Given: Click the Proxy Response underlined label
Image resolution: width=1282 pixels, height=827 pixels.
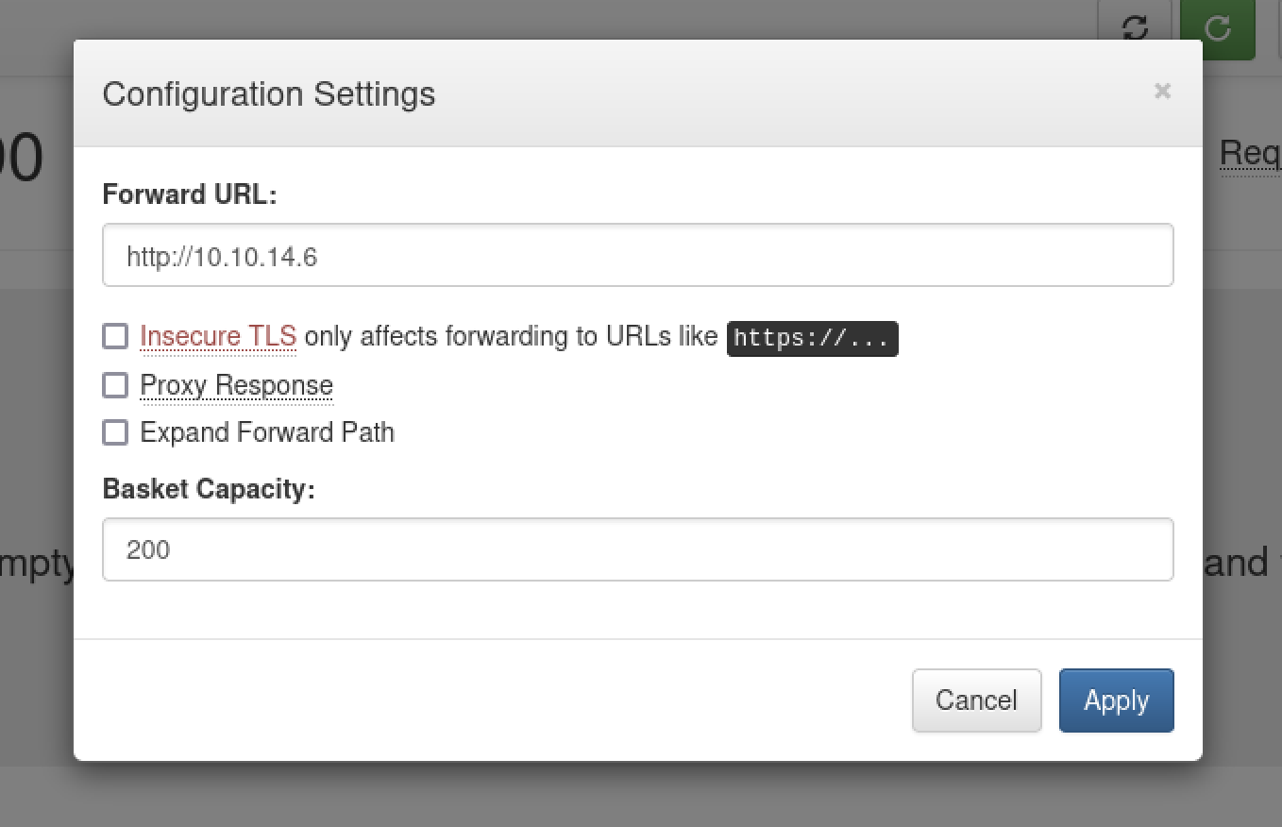Looking at the screenshot, I should coord(236,385).
